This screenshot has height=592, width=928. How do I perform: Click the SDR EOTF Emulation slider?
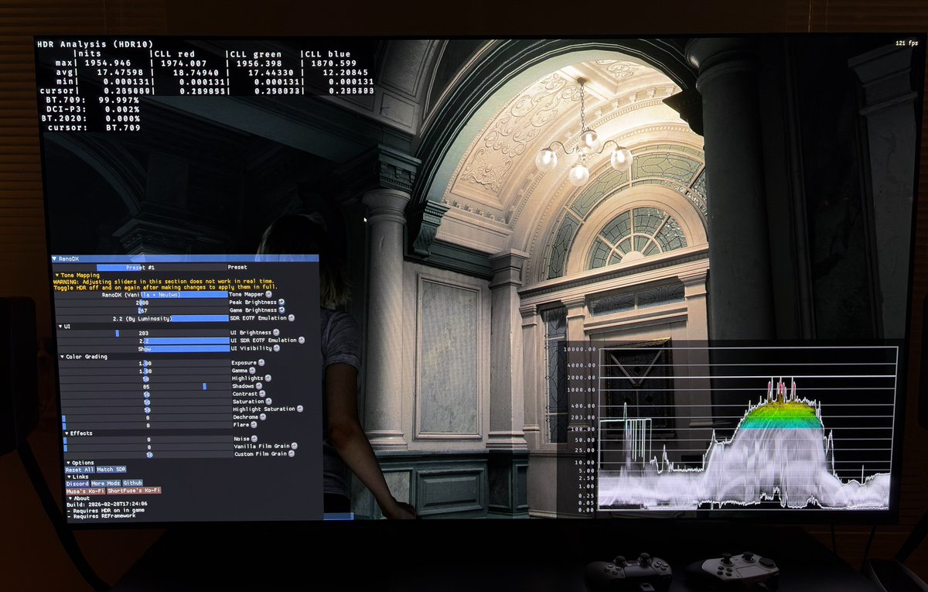(142, 318)
